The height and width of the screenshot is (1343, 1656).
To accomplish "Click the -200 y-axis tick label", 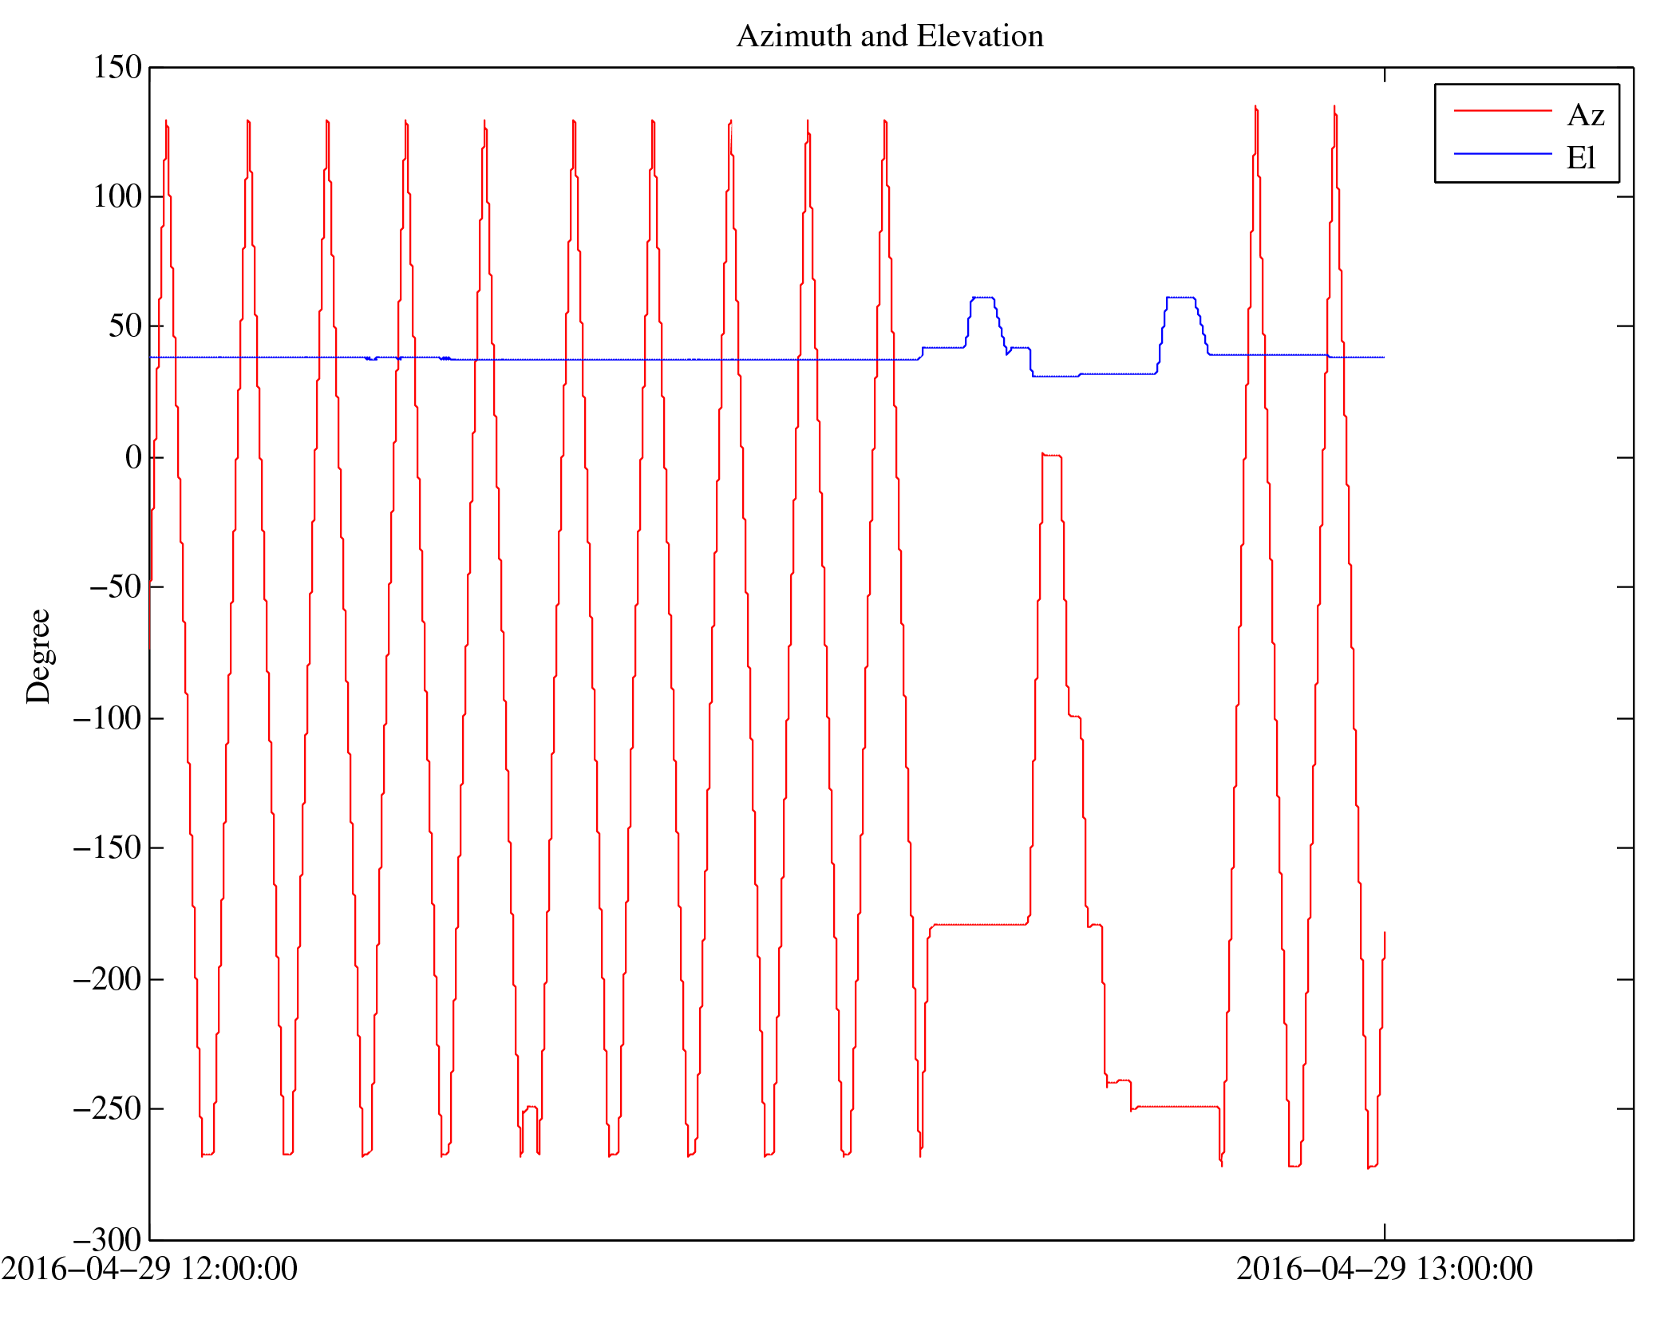I will click(x=107, y=980).
